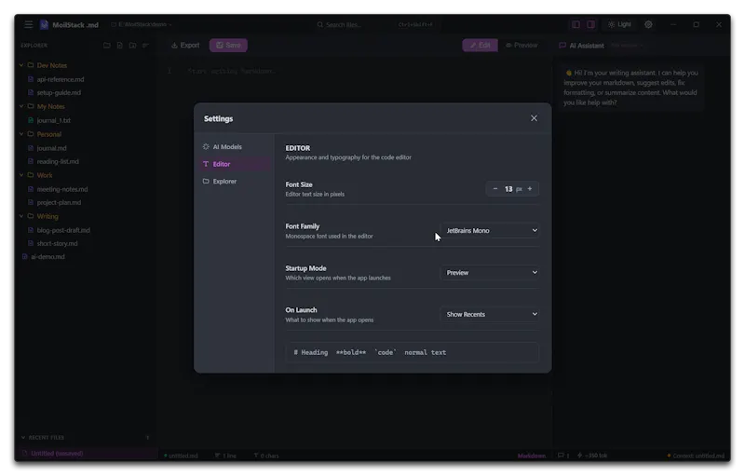Open the Font Family dropdown showing JetBrains Mono
This screenshot has width=745, height=476.
click(x=490, y=230)
